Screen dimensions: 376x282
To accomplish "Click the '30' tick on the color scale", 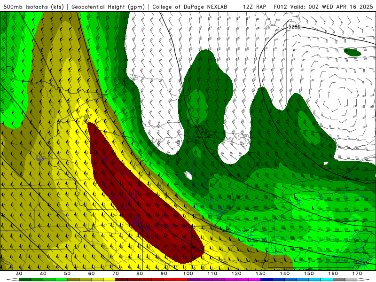I will coord(19,274).
